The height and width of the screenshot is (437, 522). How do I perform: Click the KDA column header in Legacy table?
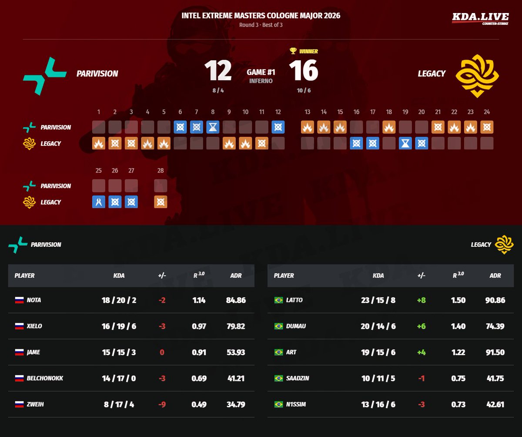378,276
